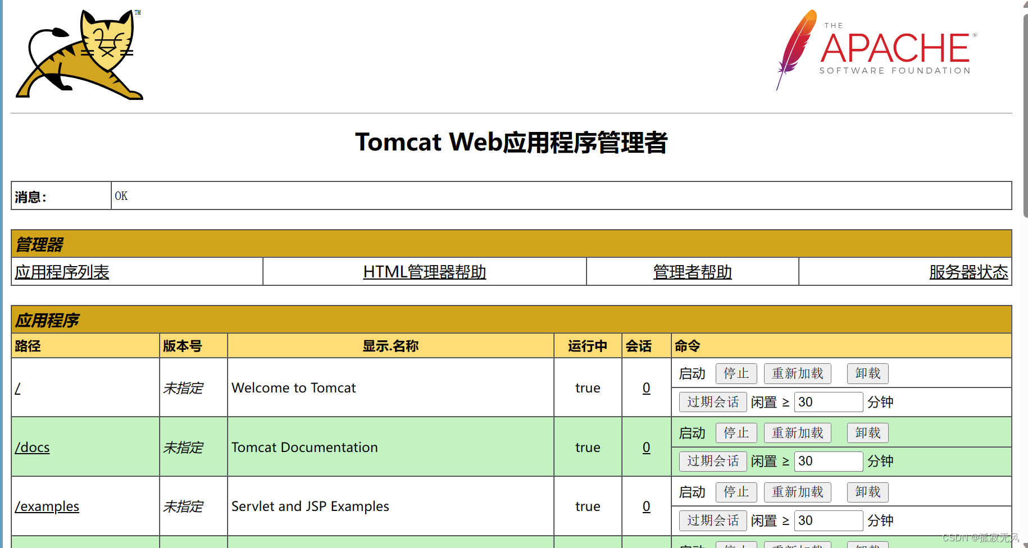
Task: Open the root path / link
Action: click(x=18, y=388)
